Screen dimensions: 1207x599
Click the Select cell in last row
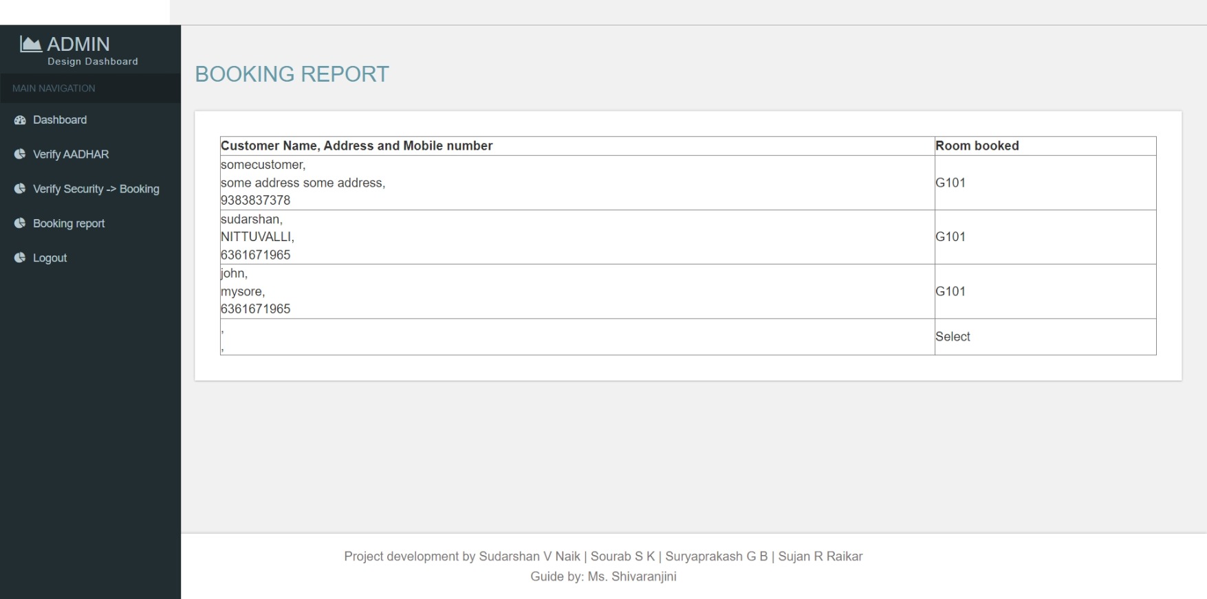pos(953,337)
